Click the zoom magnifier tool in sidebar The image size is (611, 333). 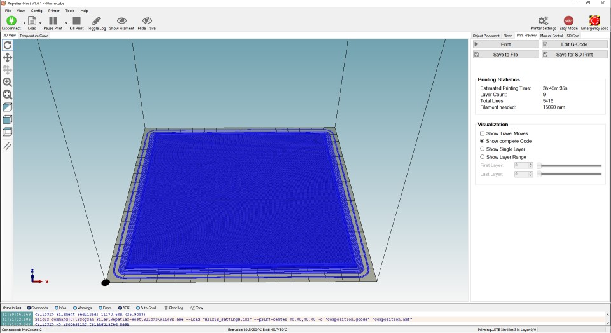click(x=8, y=82)
